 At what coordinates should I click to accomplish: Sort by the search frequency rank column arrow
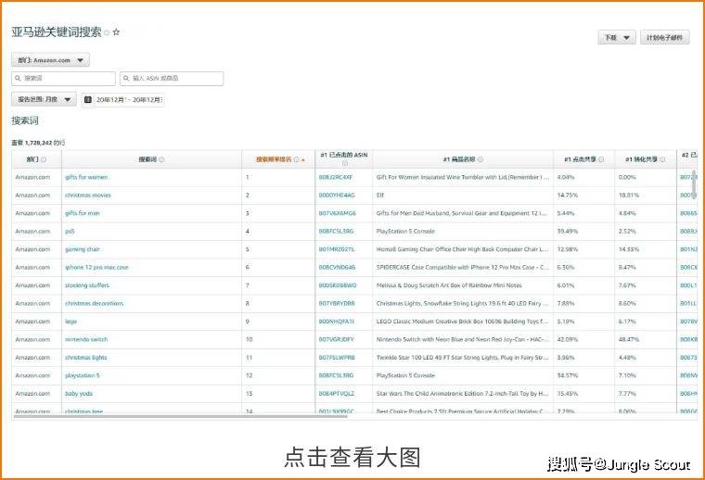coord(303,160)
